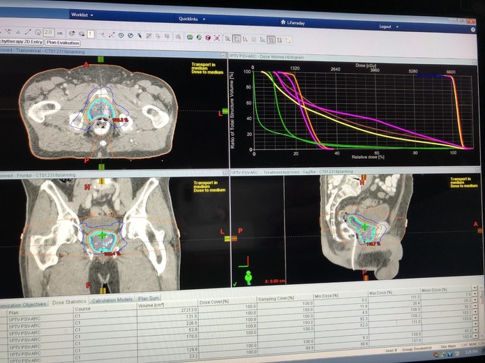Viewport: 485px width, 363px height.
Task: Open the dropdown on the 43.2 mean dose row
Action: pyautogui.click(x=477, y=330)
